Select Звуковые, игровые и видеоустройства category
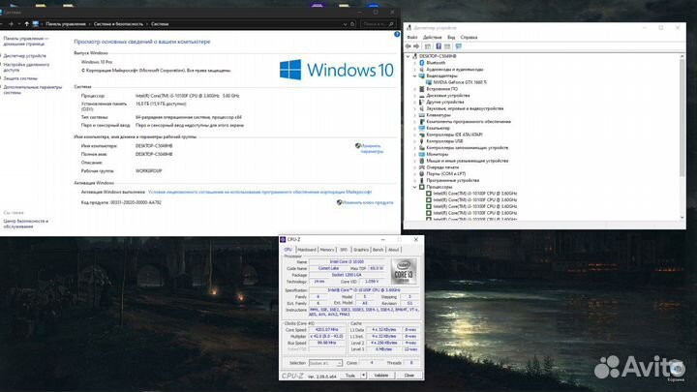Viewport: 697px width, 392px height. point(465,108)
